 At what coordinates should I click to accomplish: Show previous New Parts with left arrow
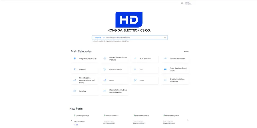[72, 120]
